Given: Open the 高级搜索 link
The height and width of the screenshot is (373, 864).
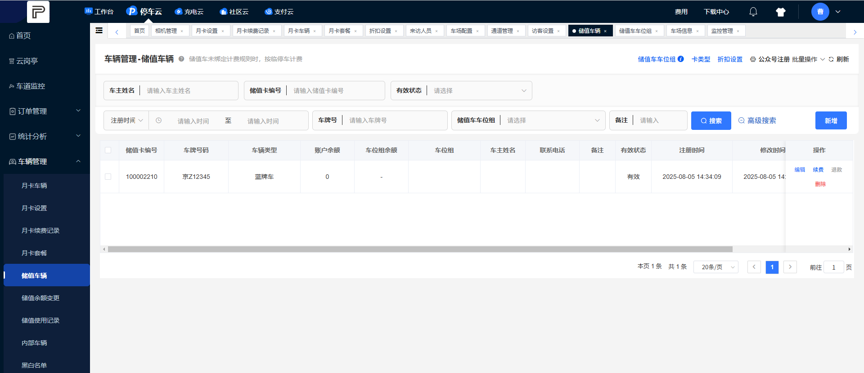Looking at the screenshot, I should pos(757,120).
